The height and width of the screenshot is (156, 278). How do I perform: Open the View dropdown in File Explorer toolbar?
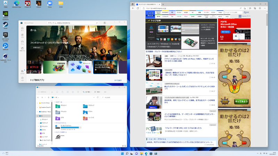(98, 92)
